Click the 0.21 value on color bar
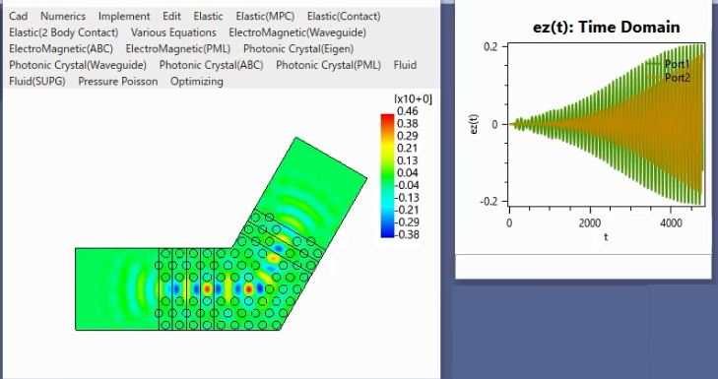The height and width of the screenshot is (379, 718). pyautogui.click(x=408, y=149)
